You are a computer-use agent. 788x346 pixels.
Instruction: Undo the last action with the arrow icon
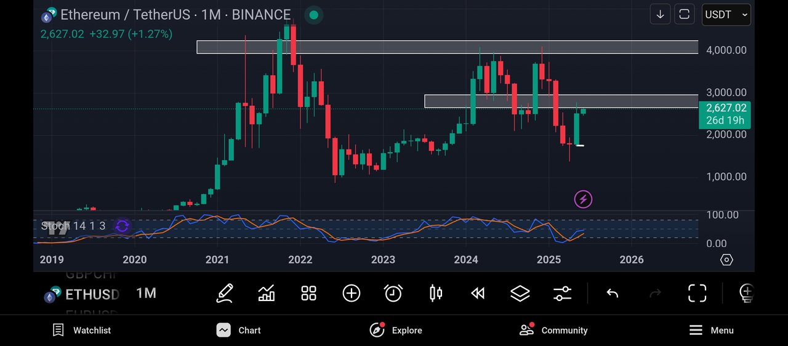click(613, 294)
